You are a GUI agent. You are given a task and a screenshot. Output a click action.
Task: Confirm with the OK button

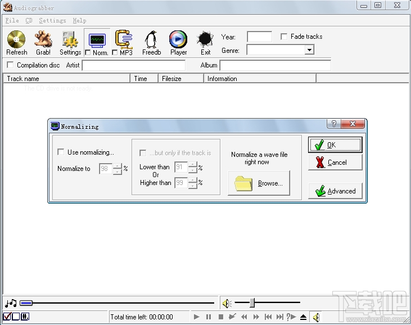[x=335, y=145]
